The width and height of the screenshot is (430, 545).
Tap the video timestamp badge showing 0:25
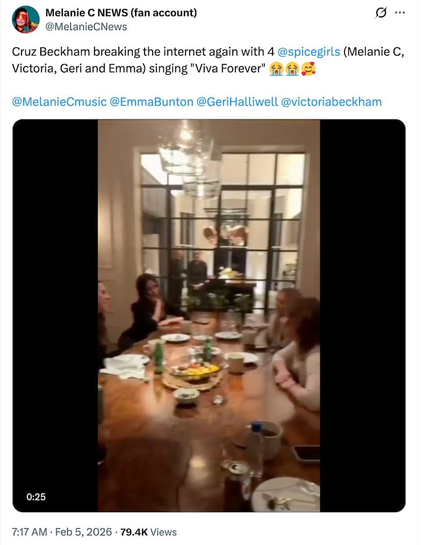coord(35,498)
